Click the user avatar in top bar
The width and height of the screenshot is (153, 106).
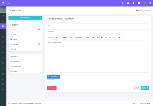(x=145, y=3)
